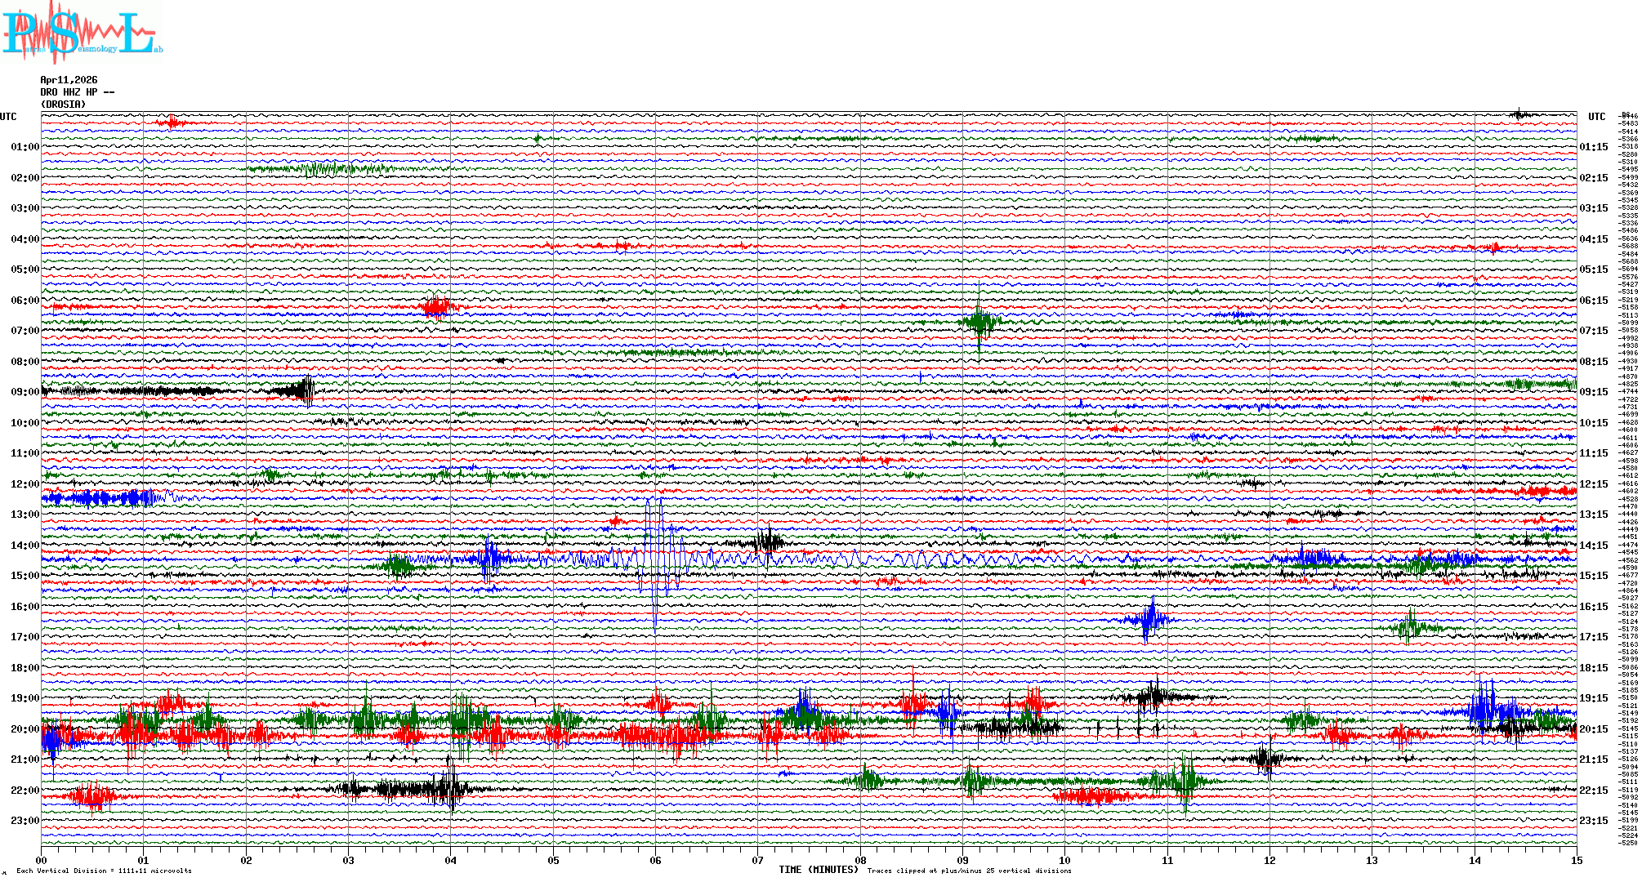The image size is (1642, 882).
Task: Click the (DROSIA) station name
Action: (63, 105)
